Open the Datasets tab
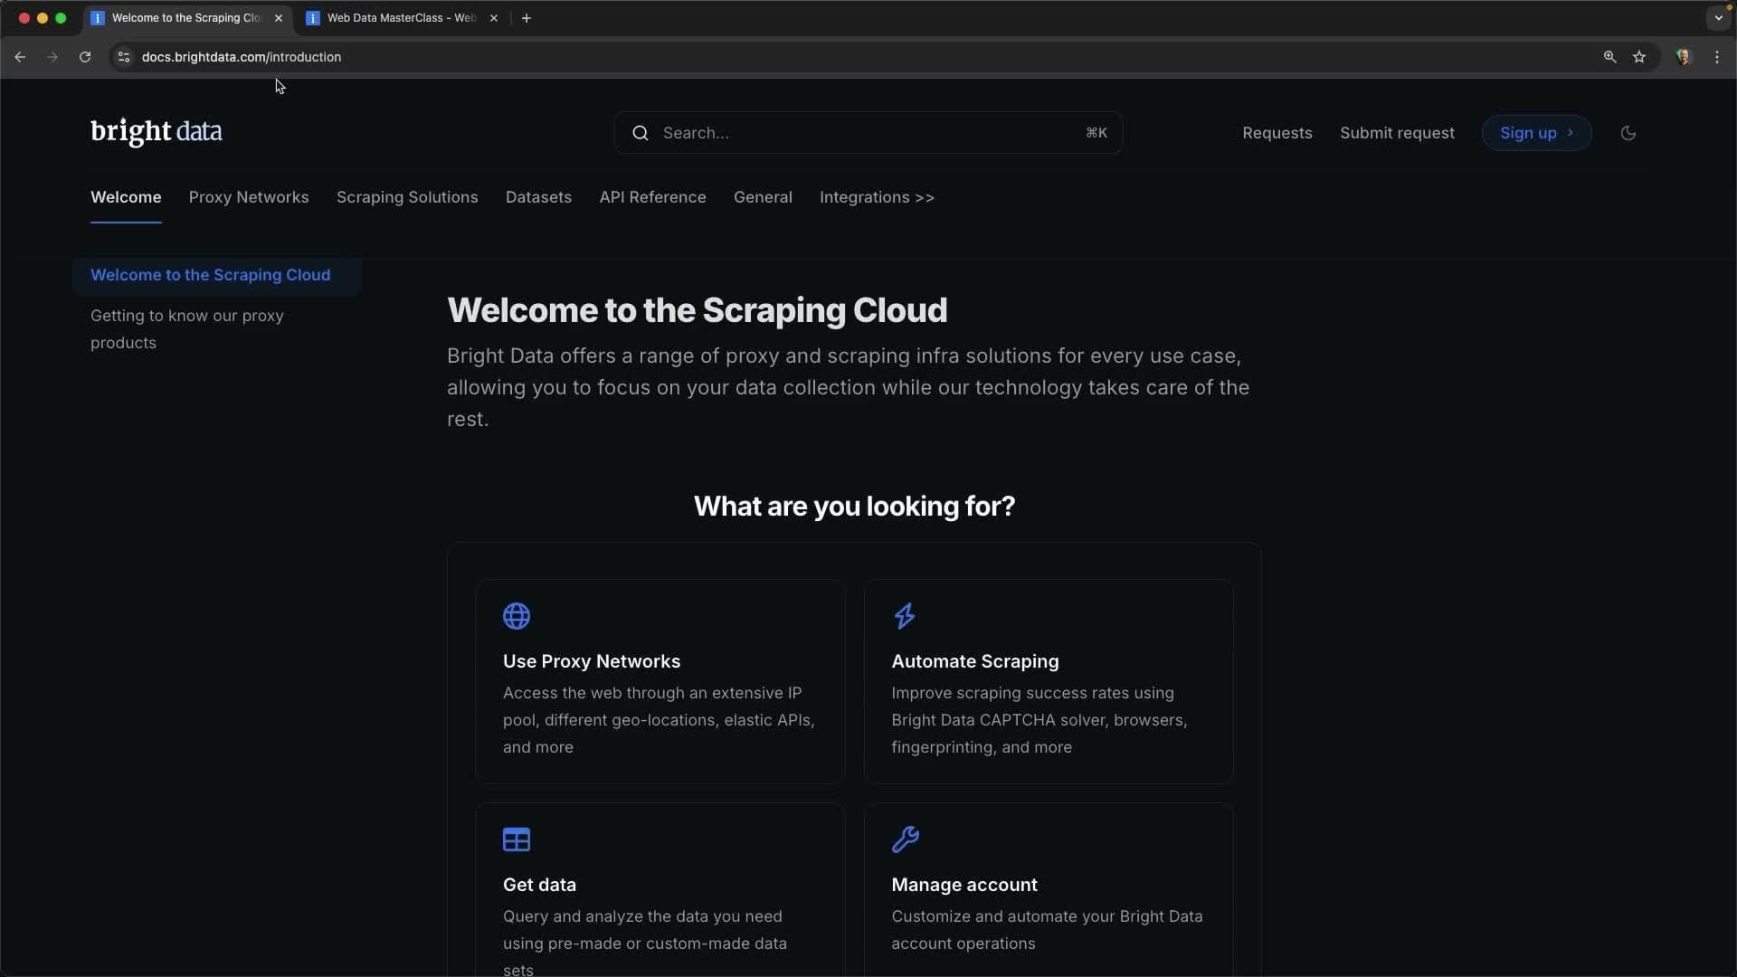Image resolution: width=1737 pixels, height=977 pixels. [538, 197]
